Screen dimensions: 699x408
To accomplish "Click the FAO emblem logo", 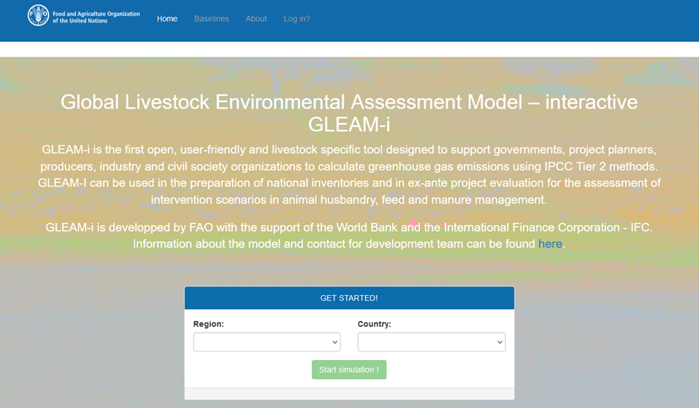I will [x=38, y=15].
